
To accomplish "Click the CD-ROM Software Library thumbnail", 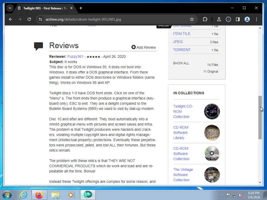I will (212, 133).
